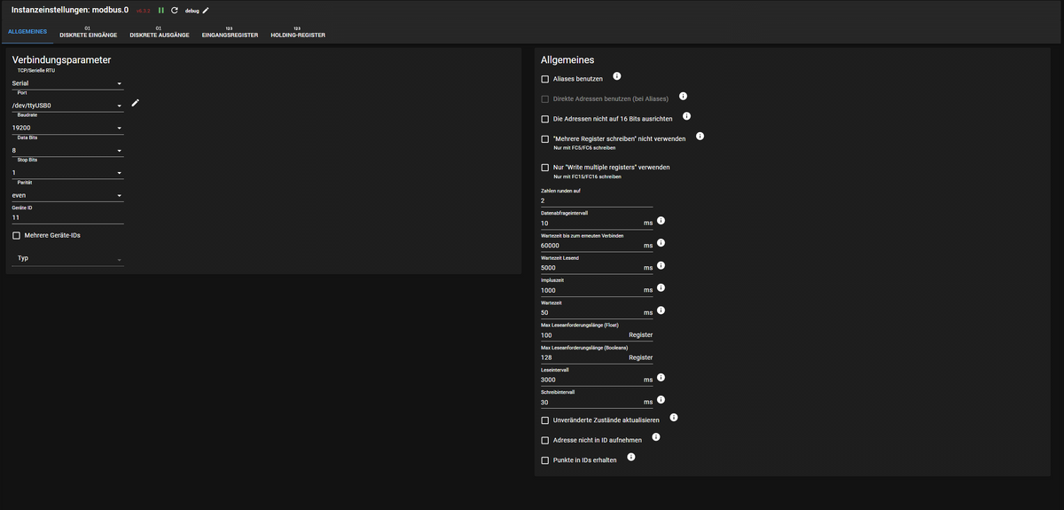
Task: Open the Baudrate dropdown 19200
Action: click(67, 128)
